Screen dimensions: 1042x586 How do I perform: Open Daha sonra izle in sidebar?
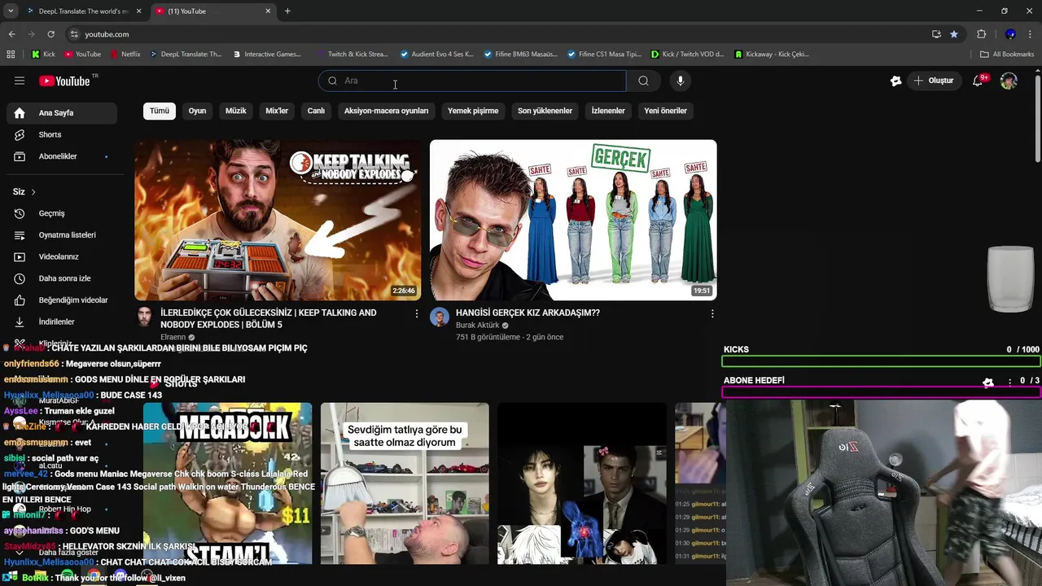coord(61,278)
